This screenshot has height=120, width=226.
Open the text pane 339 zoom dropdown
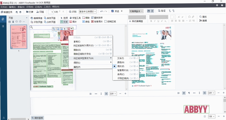(x=211, y=93)
